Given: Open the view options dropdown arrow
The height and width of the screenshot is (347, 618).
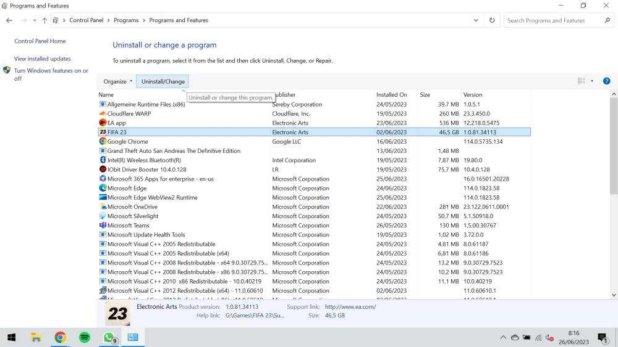Looking at the screenshot, I should (592, 81).
